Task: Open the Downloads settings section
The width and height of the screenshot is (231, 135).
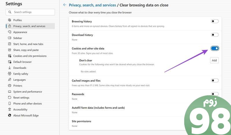Action: (30, 68)
